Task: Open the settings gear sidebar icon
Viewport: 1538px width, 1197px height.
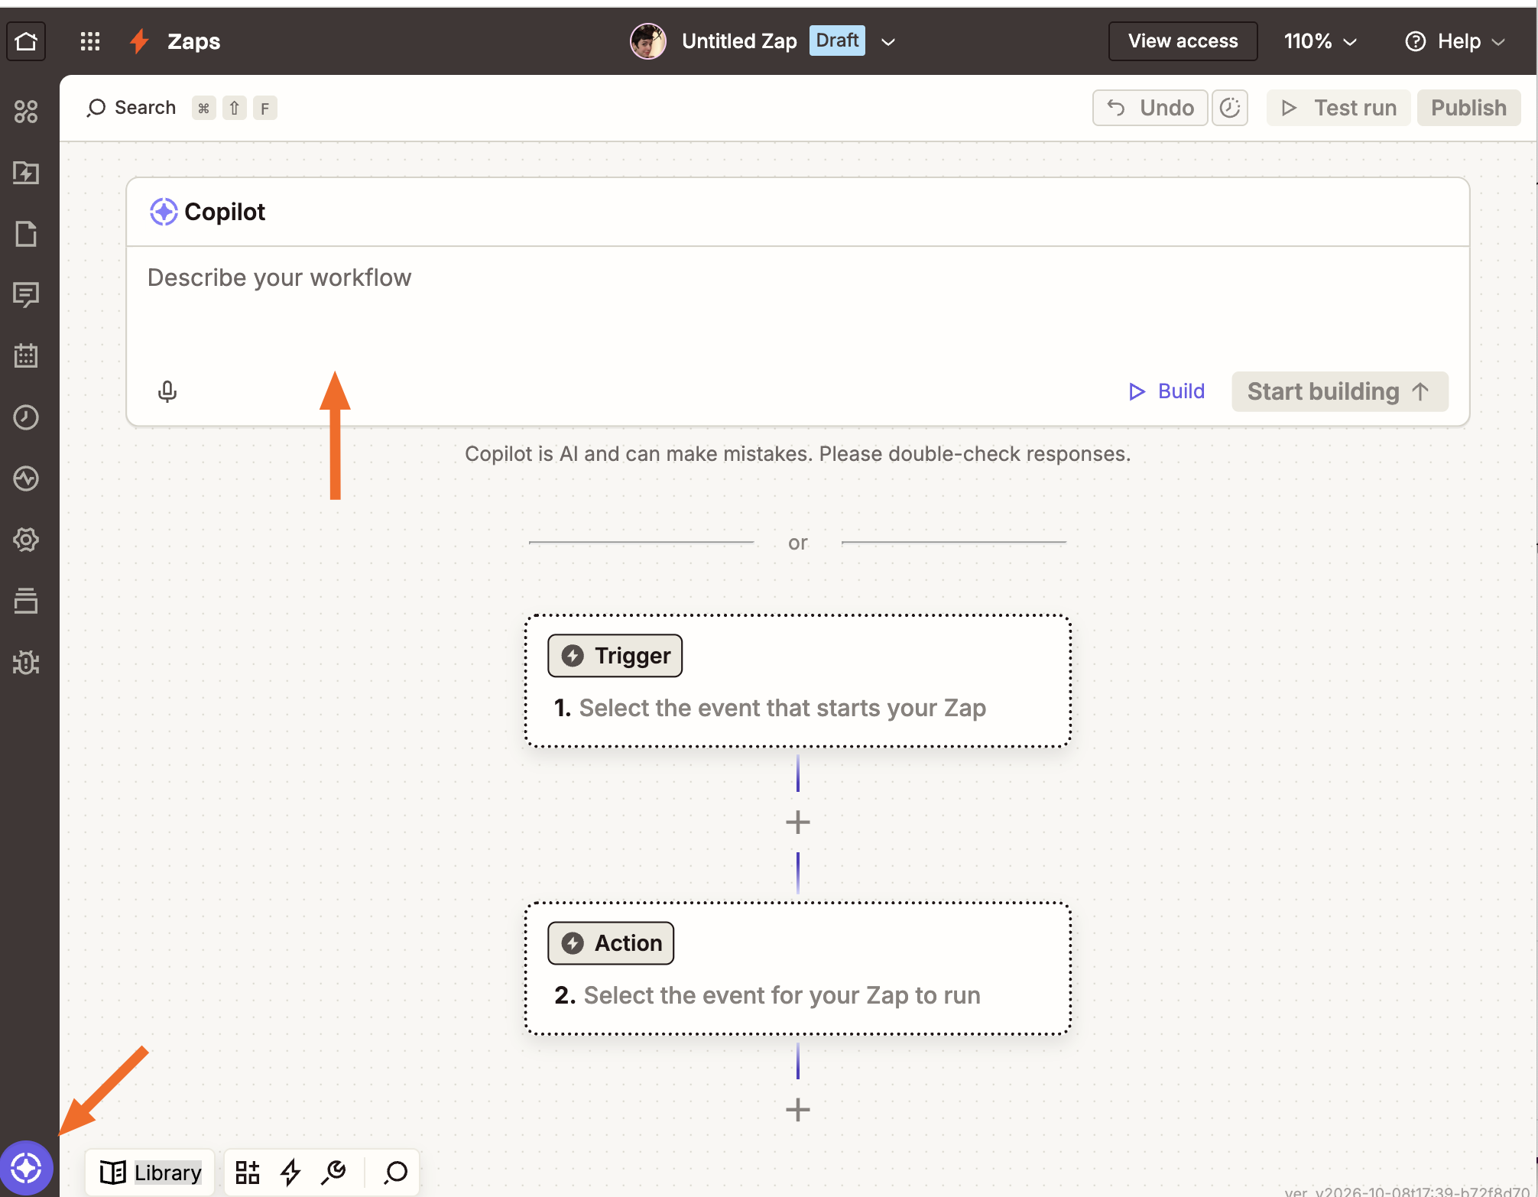Action: pos(26,540)
